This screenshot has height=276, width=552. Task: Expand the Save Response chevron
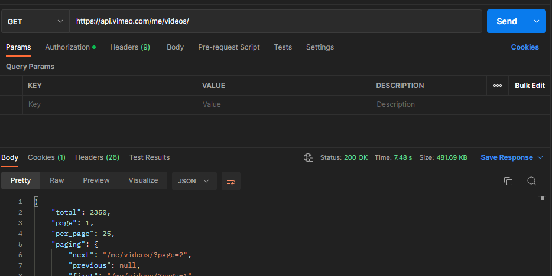540,157
